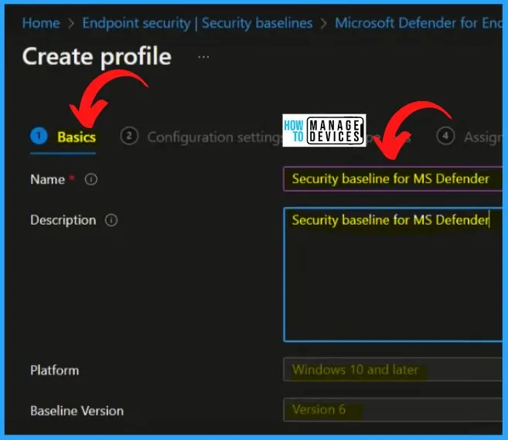Viewport: 508px width, 440px height.
Task: Show info tooltip for Name field
Action: point(91,179)
